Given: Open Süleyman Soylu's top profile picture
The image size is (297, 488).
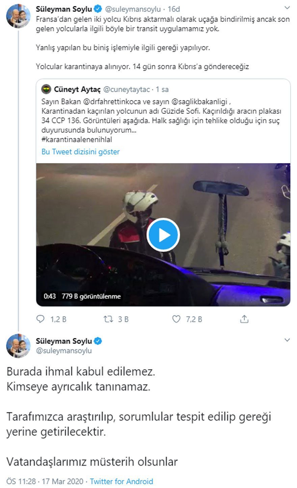Looking at the screenshot, I should tap(18, 16).
